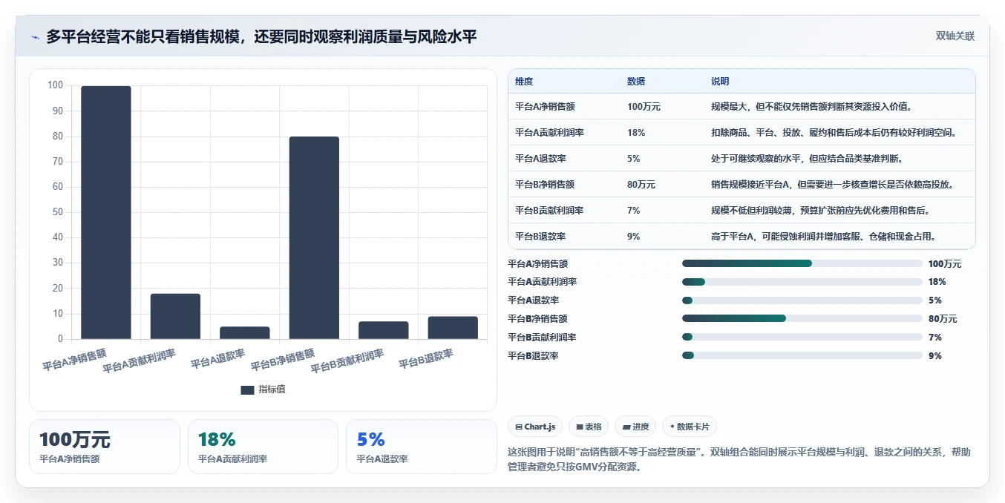Click the 平台B贡献利润率 bar in chart
The image size is (1005, 503).
coord(384,330)
